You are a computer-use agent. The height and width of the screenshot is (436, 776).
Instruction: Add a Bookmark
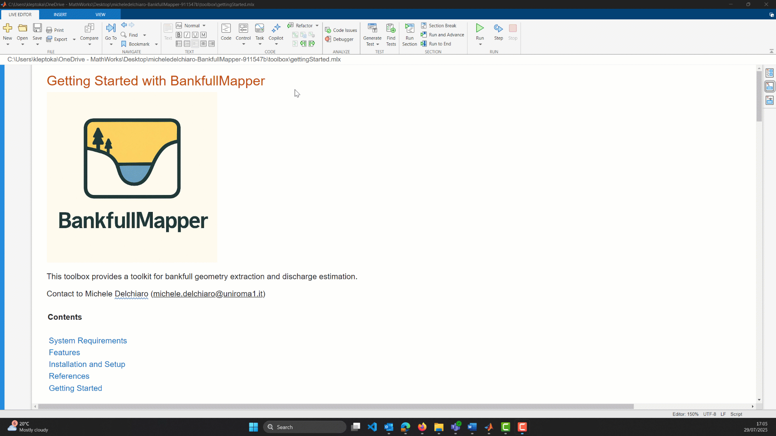tap(135, 44)
